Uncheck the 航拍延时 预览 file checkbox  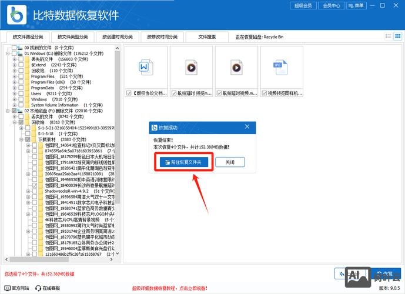tap(174, 93)
